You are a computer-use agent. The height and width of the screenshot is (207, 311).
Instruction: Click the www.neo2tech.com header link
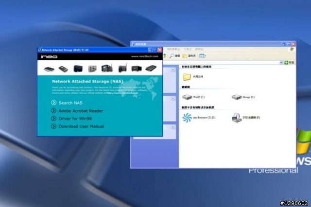tap(145, 56)
